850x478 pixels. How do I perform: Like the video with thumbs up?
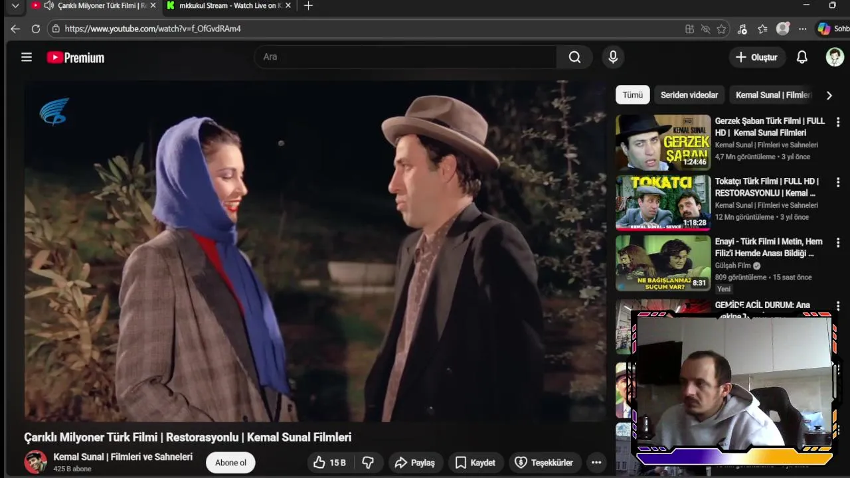coord(330,463)
